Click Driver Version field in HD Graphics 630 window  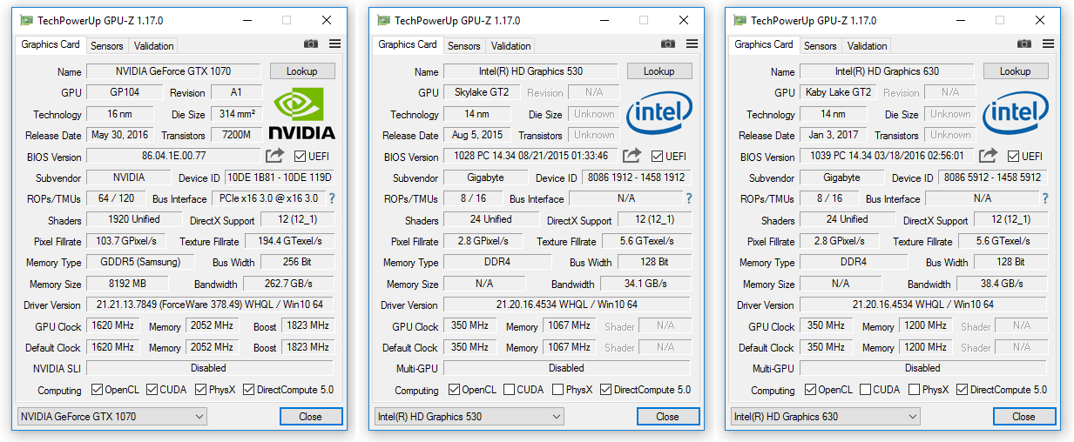923,305
